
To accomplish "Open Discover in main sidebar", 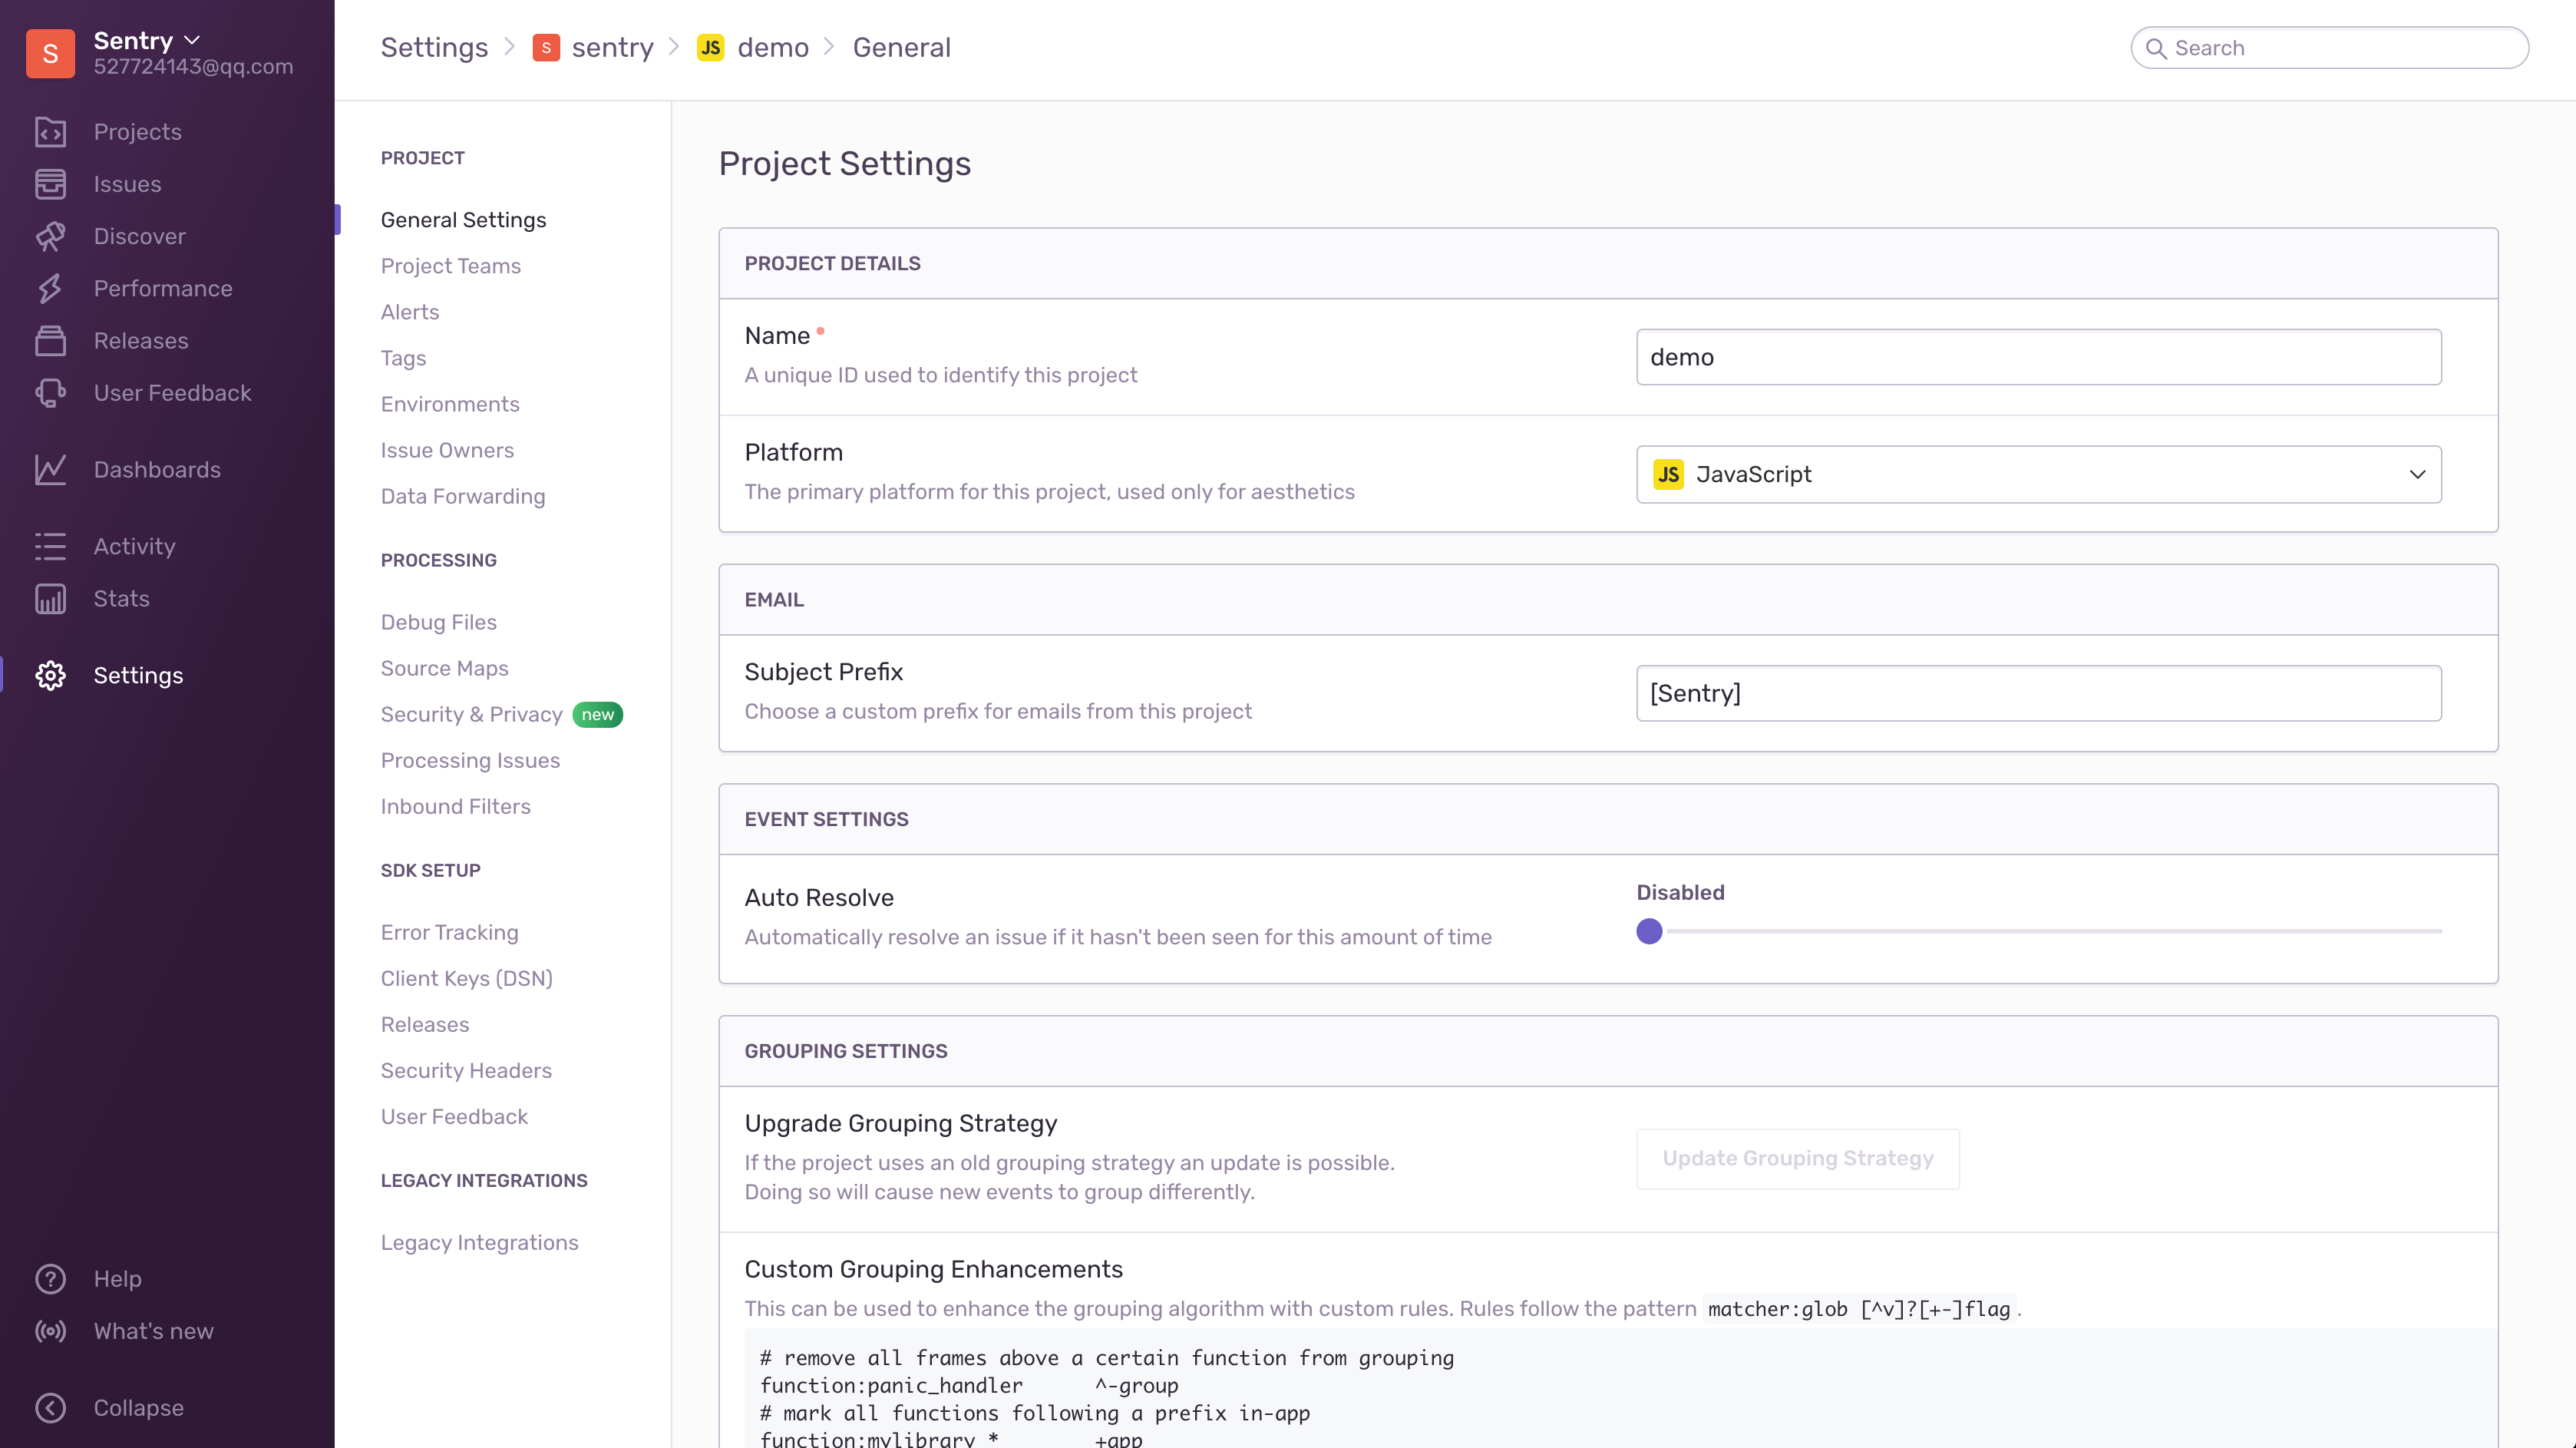I will [x=139, y=236].
